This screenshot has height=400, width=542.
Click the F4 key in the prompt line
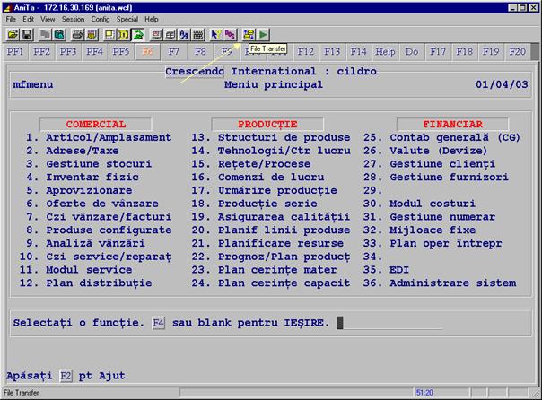pos(159,323)
